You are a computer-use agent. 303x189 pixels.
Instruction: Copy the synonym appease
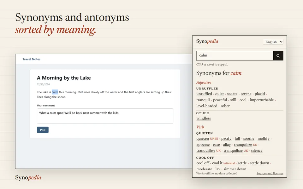point(203,145)
